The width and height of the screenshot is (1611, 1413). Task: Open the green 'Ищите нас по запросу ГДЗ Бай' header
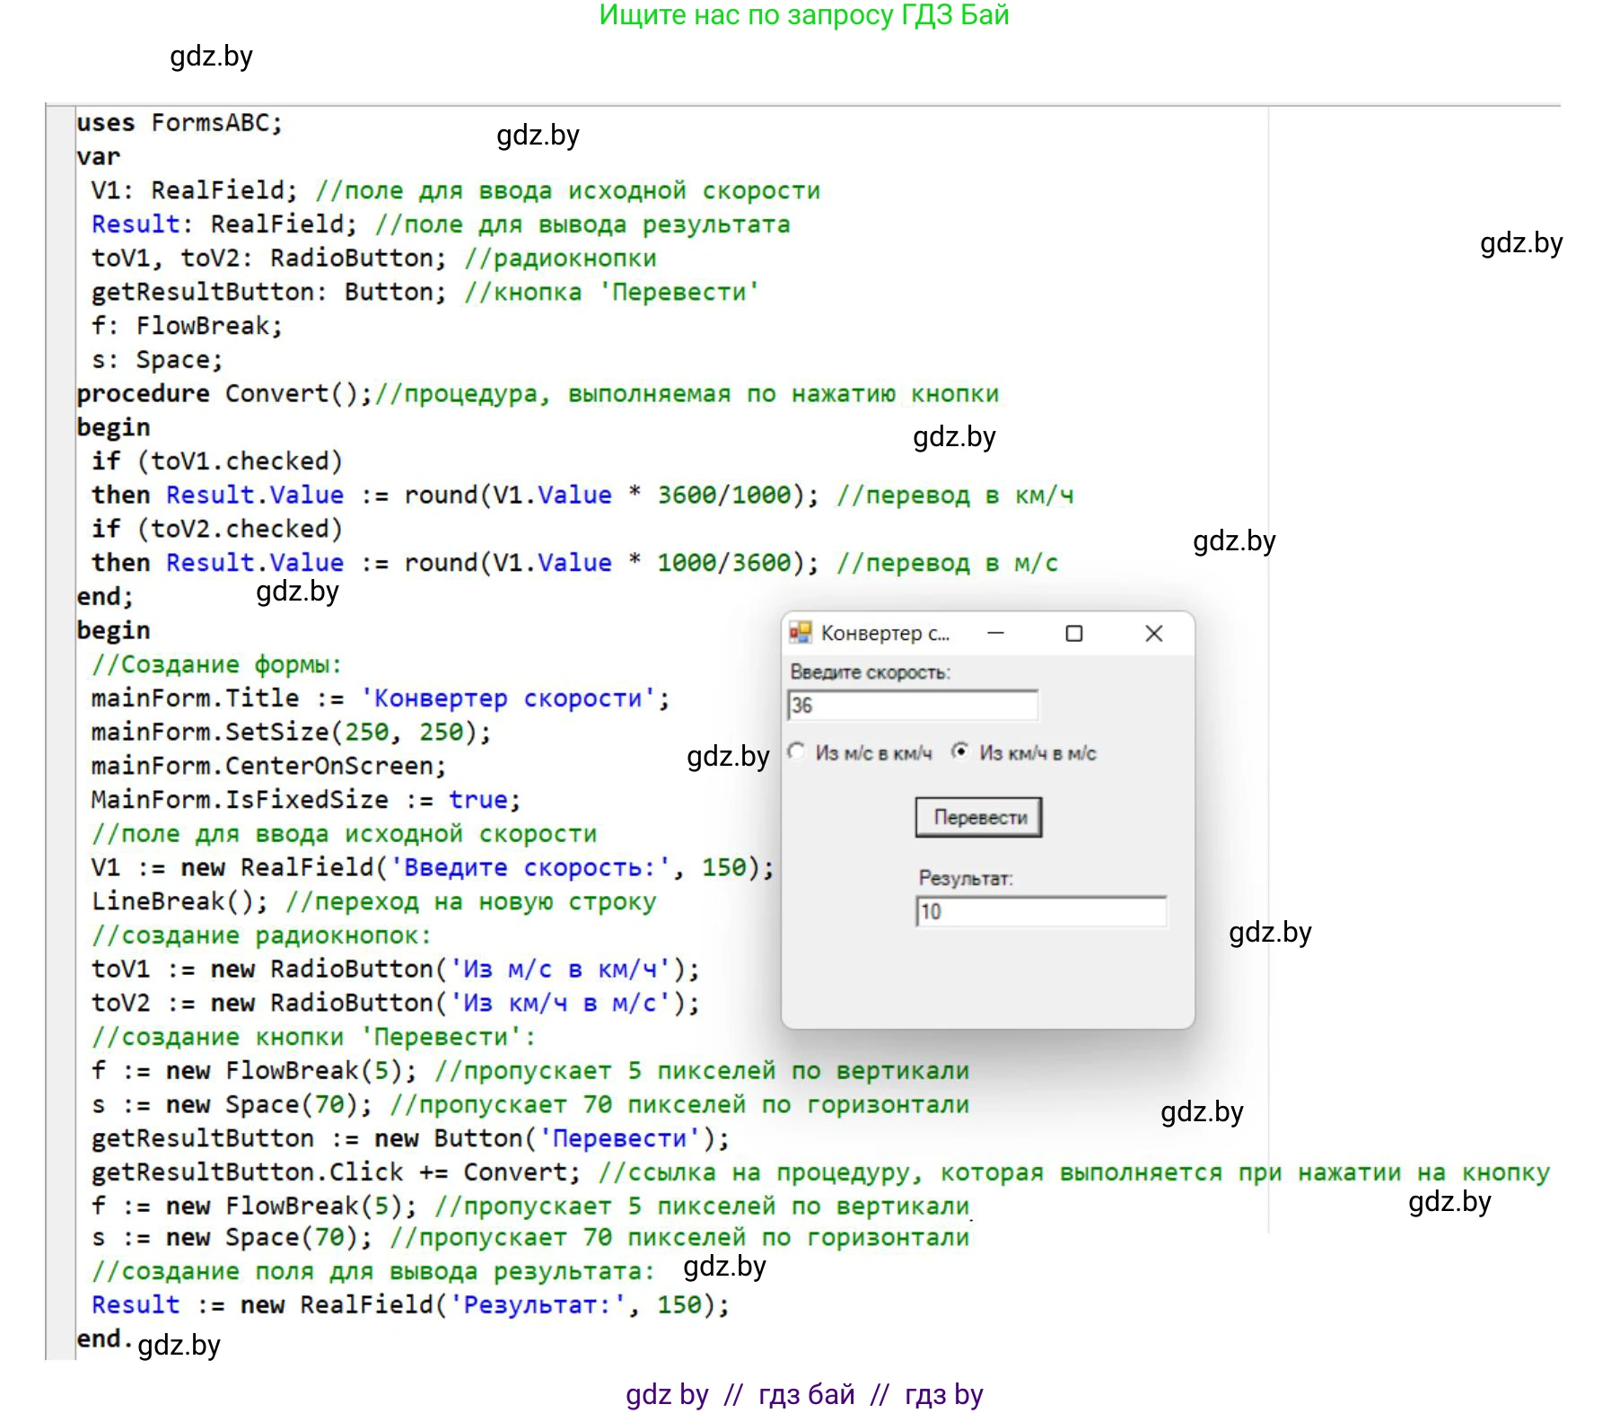[804, 15]
